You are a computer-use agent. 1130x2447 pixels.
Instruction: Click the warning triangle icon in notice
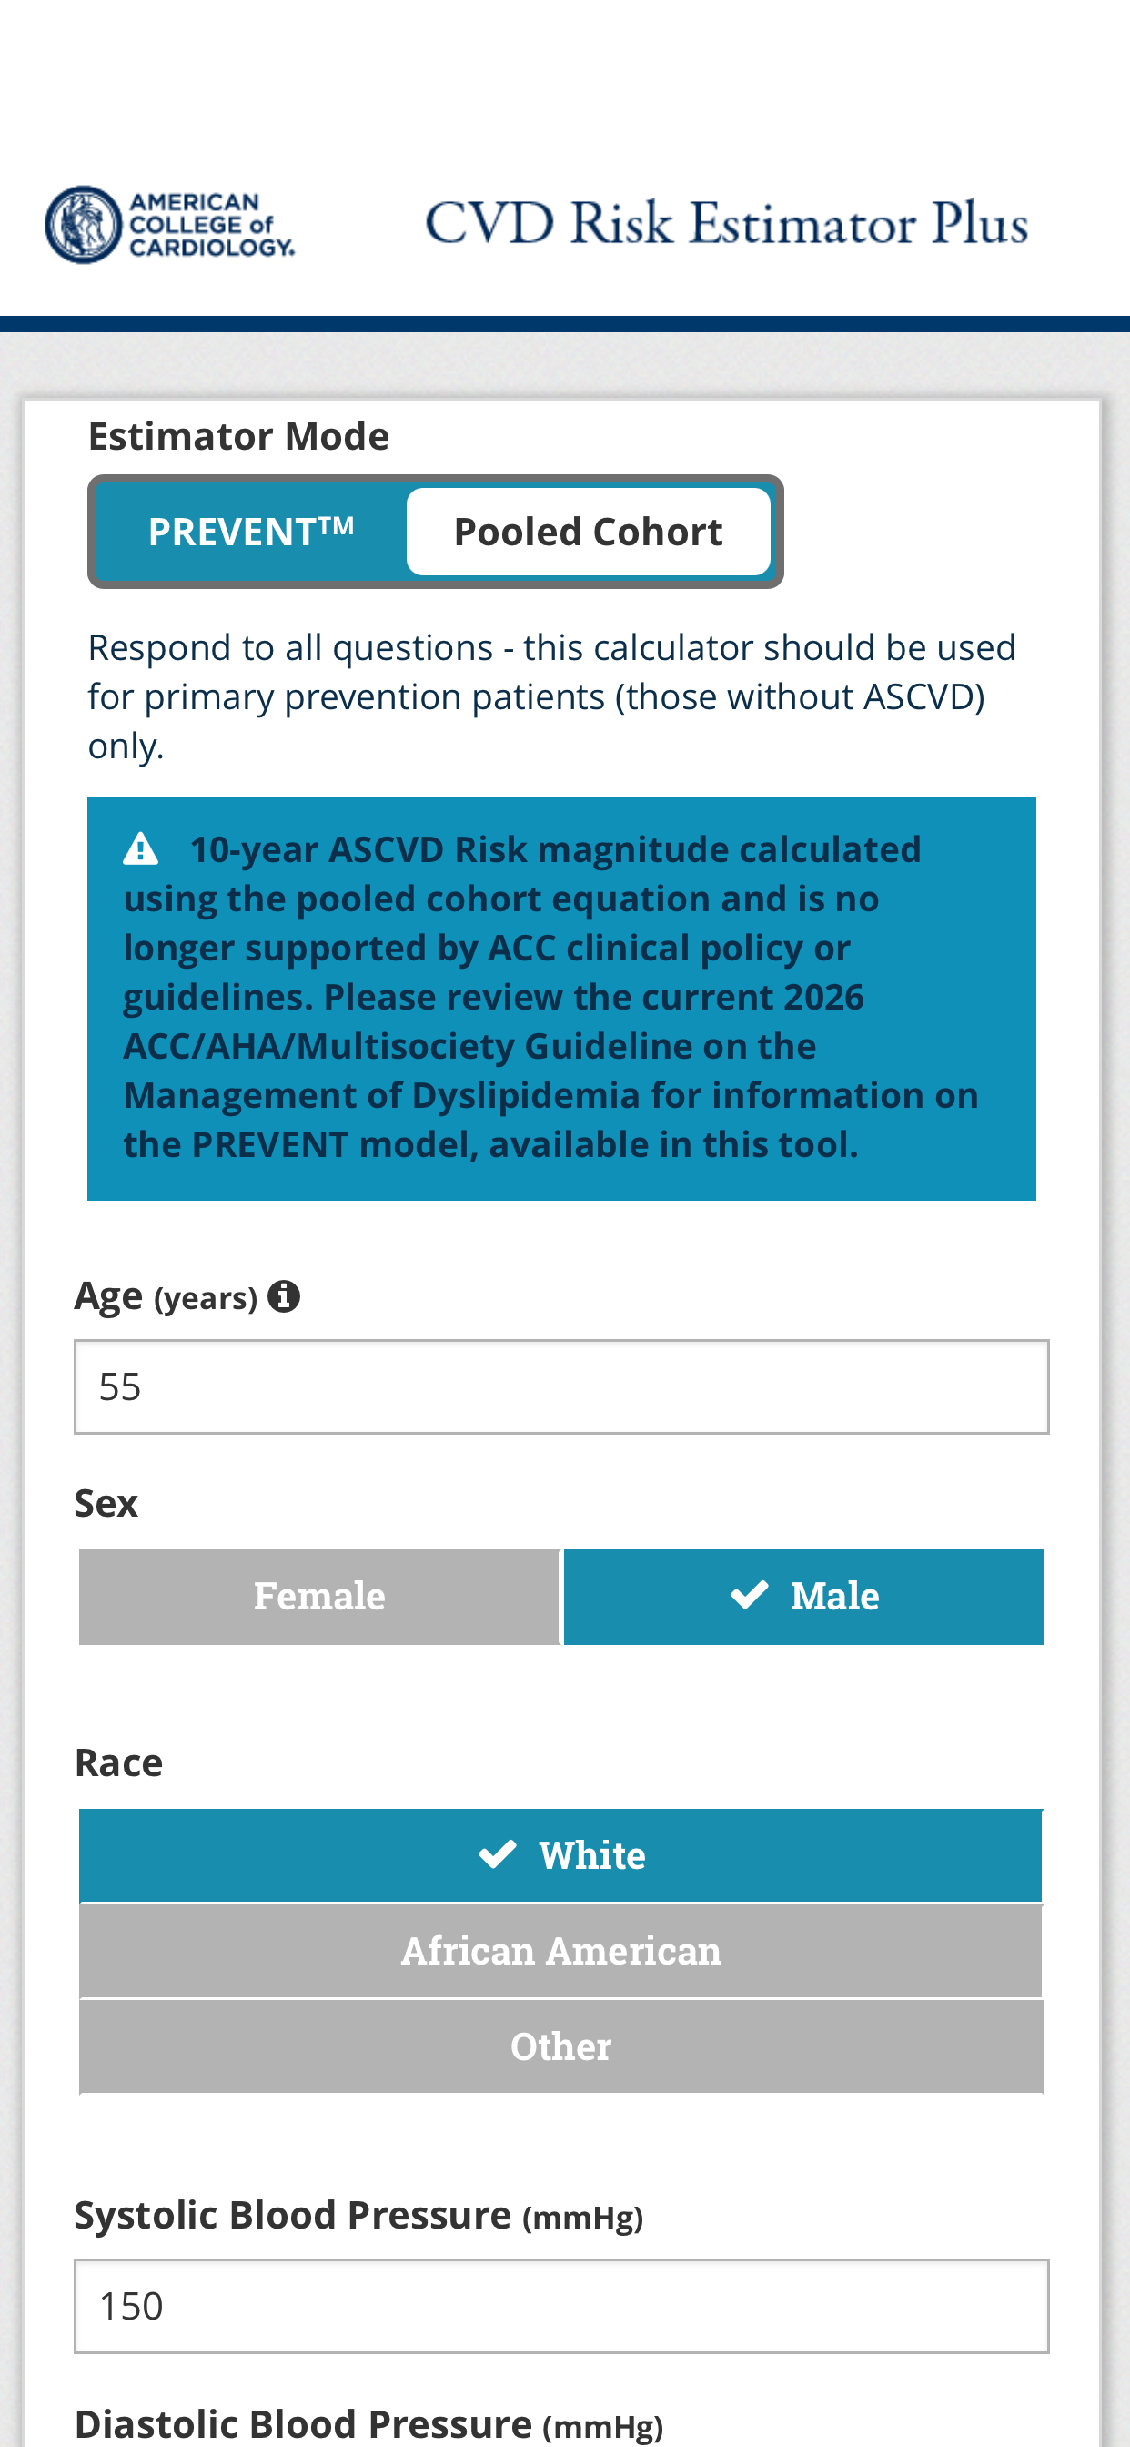(x=140, y=848)
